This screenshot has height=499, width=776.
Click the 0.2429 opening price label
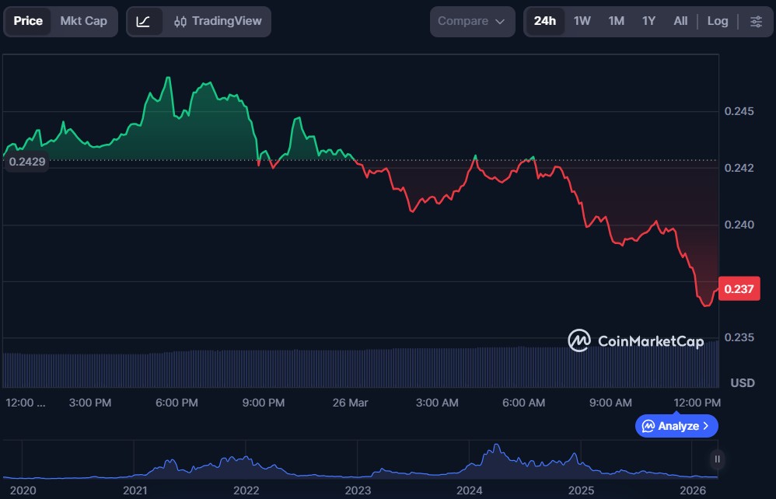[26, 162]
